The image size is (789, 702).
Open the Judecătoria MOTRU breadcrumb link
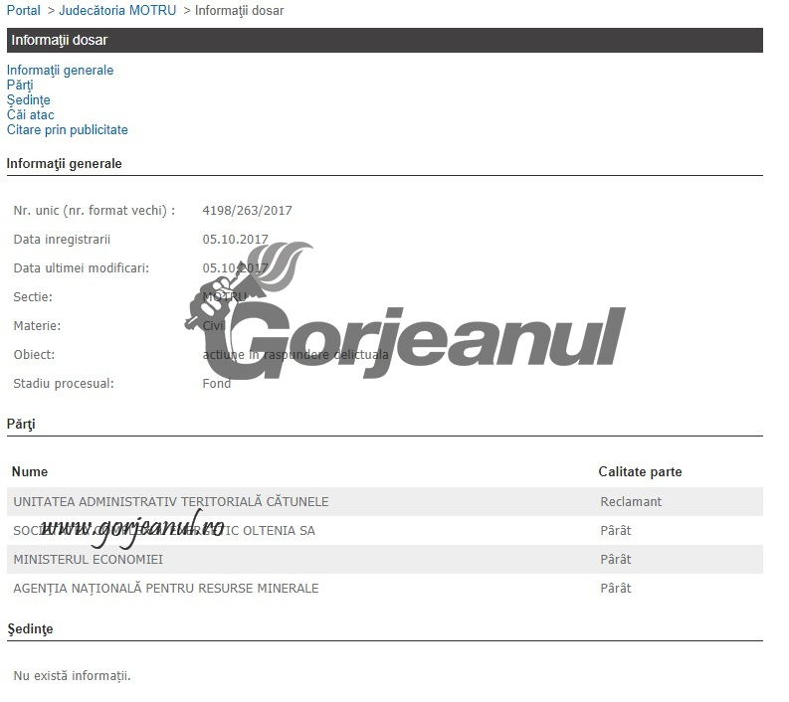tap(117, 11)
